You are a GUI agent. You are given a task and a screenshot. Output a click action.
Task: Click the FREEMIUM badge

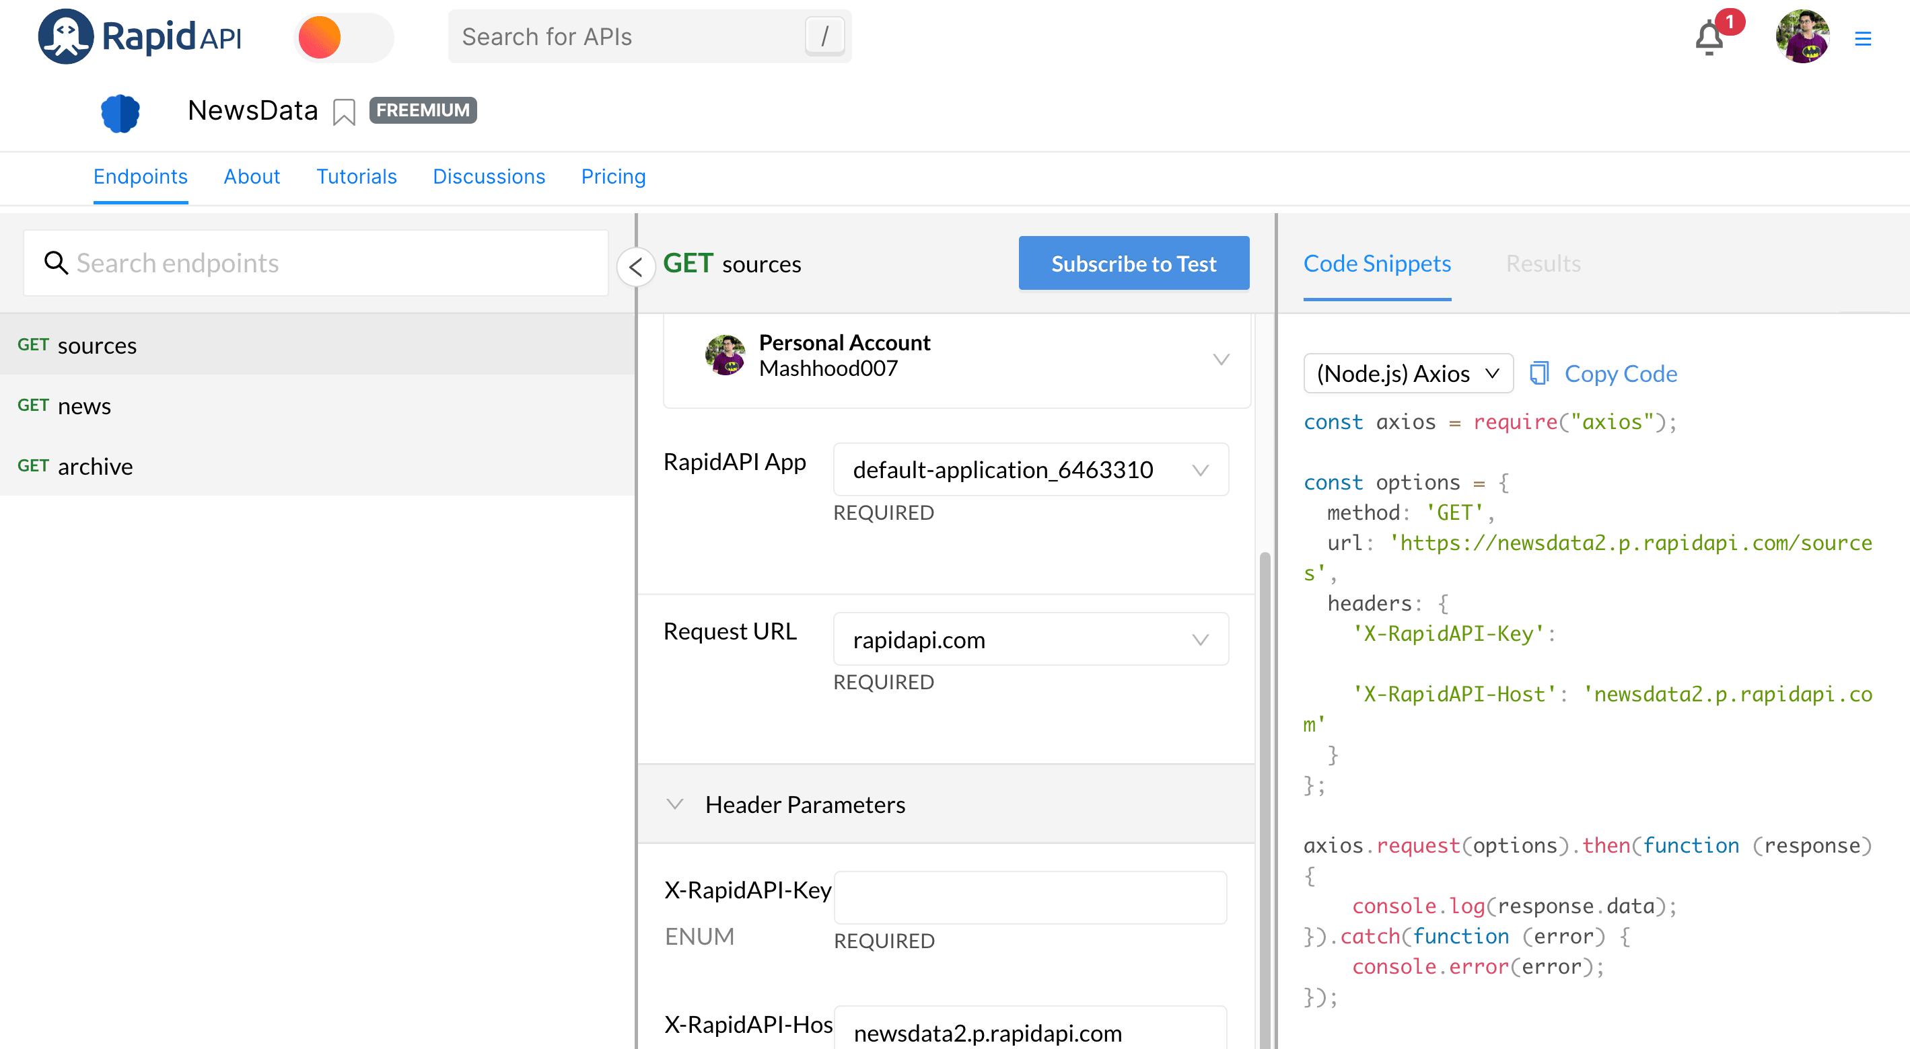pos(423,110)
